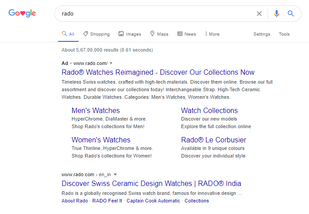Image resolution: width=309 pixels, height=214 pixels.
Task: Expand options arrow next to en_in
Action: [115, 174]
